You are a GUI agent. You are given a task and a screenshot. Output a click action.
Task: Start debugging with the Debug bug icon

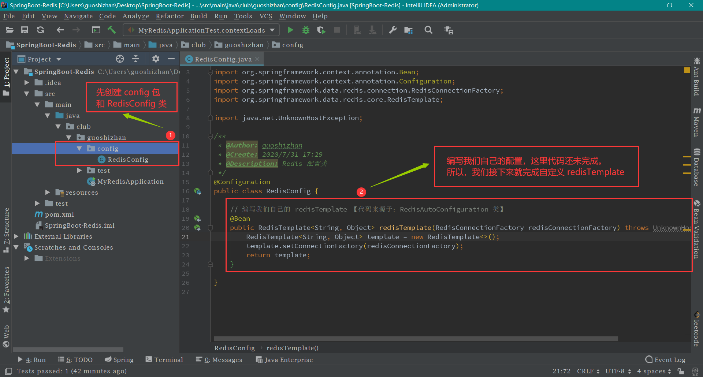(x=306, y=30)
